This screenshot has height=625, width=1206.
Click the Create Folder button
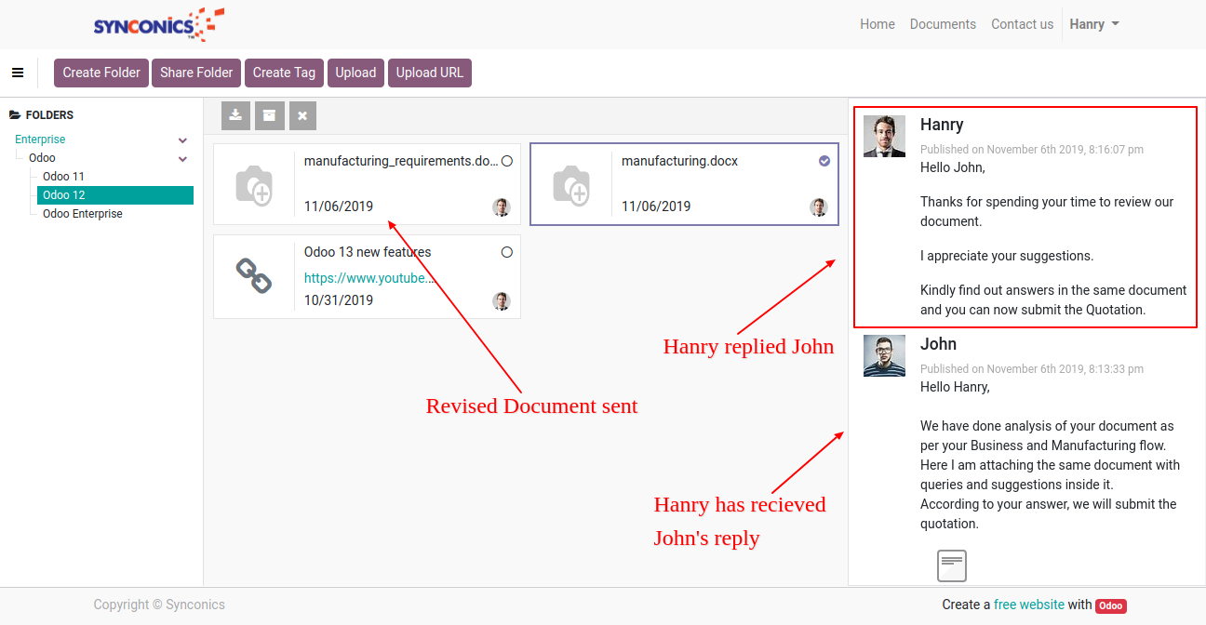coord(101,73)
